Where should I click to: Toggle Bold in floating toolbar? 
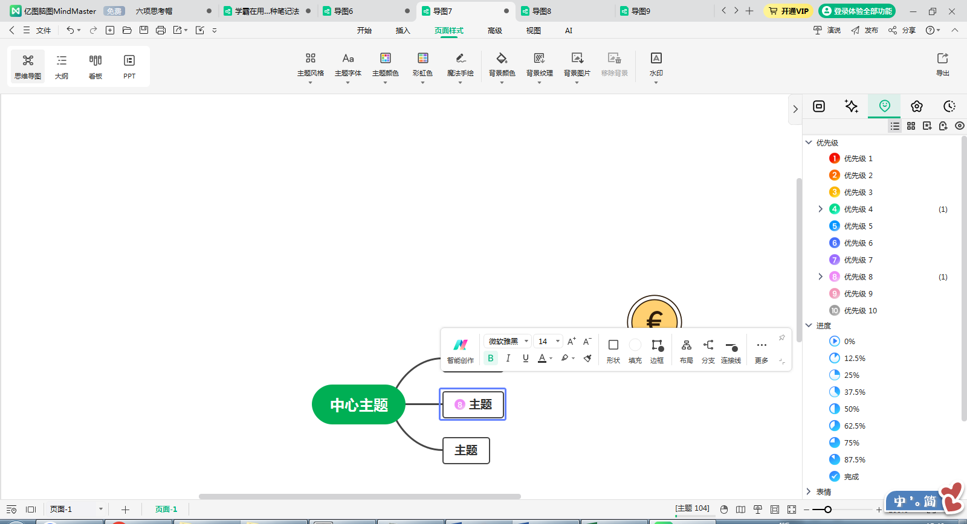click(491, 358)
